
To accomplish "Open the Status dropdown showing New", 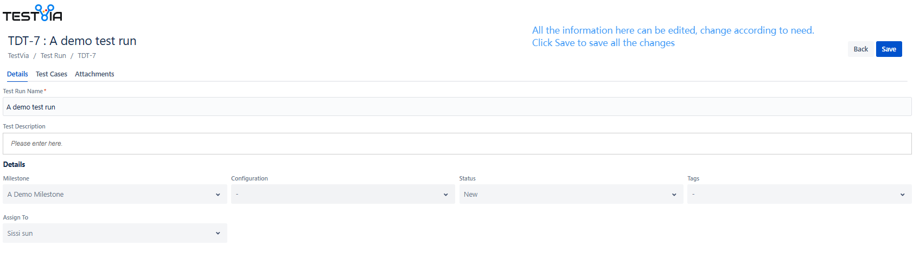I will 571,195.
